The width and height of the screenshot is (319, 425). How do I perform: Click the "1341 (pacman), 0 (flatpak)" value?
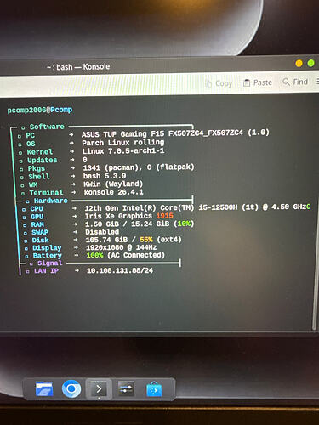(x=139, y=167)
